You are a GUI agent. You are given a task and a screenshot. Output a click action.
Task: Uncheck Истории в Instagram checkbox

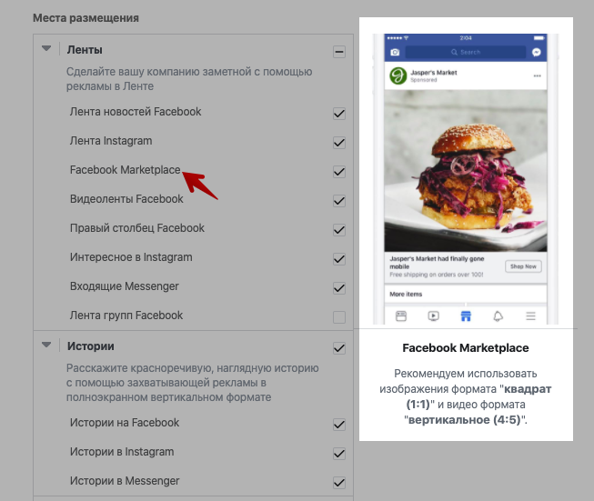click(x=339, y=454)
